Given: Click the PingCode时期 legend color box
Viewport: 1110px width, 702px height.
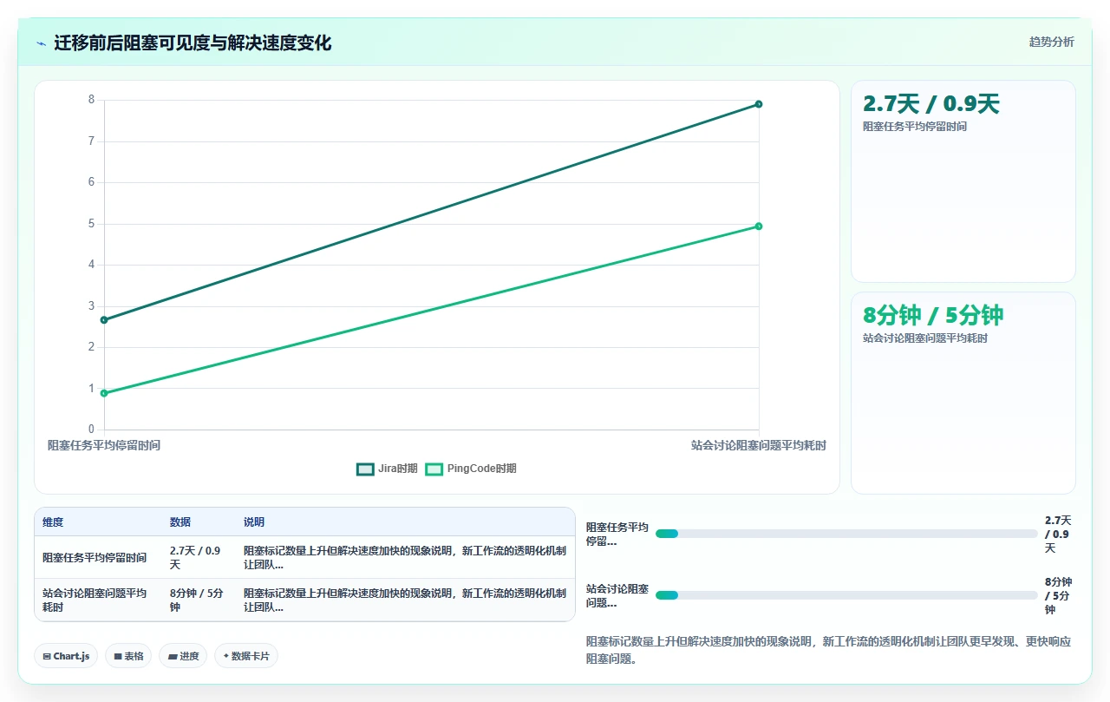Looking at the screenshot, I should tap(434, 469).
